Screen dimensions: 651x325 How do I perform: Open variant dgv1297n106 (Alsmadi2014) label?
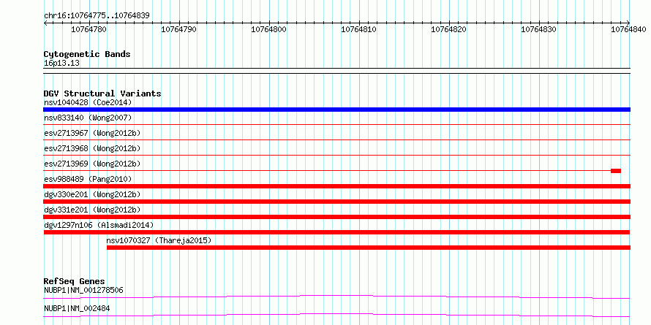click(99, 226)
